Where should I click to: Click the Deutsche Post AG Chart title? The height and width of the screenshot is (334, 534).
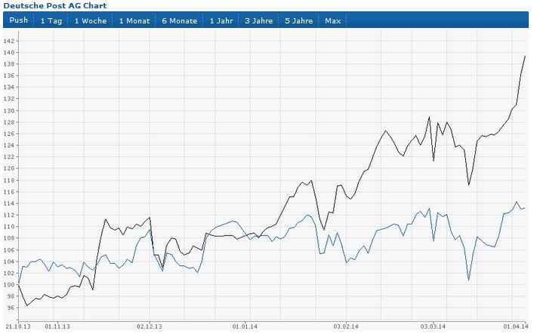point(55,5)
